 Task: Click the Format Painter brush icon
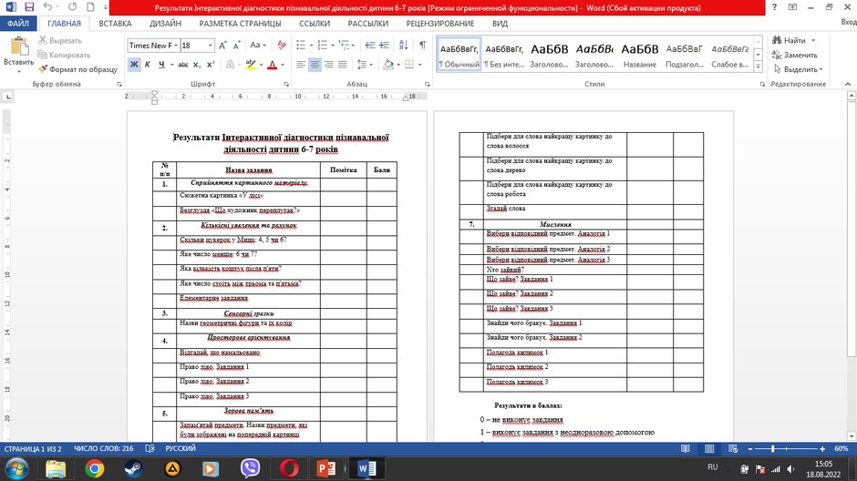click(43, 69)
